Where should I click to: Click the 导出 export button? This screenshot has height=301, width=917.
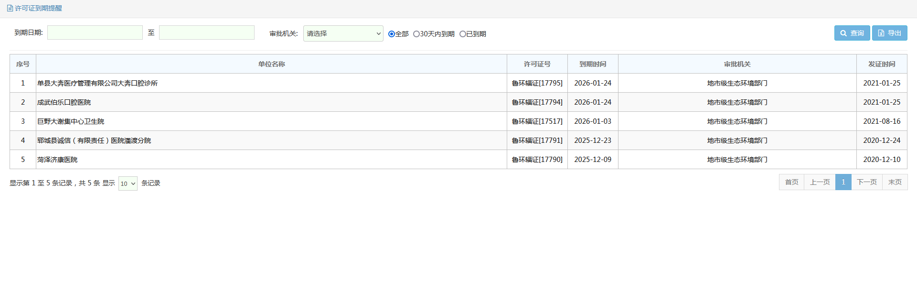point(889,33)
